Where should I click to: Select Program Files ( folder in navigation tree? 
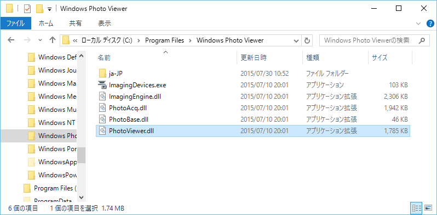pos(50,188)
